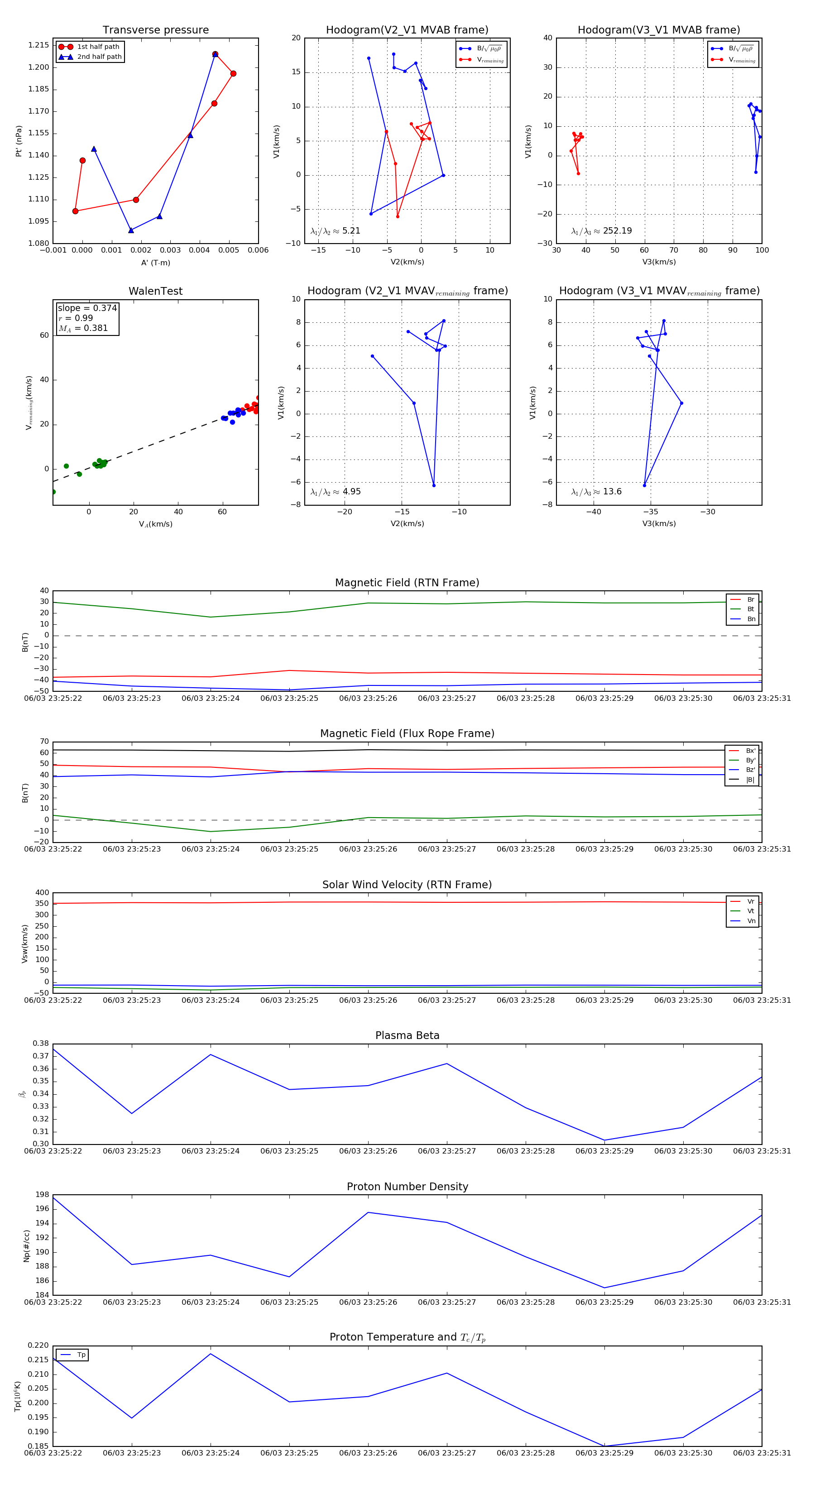Click the "Proton Number Density" title
Image resolution: width=815 pixels, height=1494 pixels.
coord(407,1187)
